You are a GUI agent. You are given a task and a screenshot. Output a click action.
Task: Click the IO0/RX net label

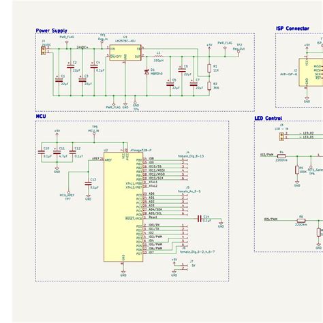154,225
